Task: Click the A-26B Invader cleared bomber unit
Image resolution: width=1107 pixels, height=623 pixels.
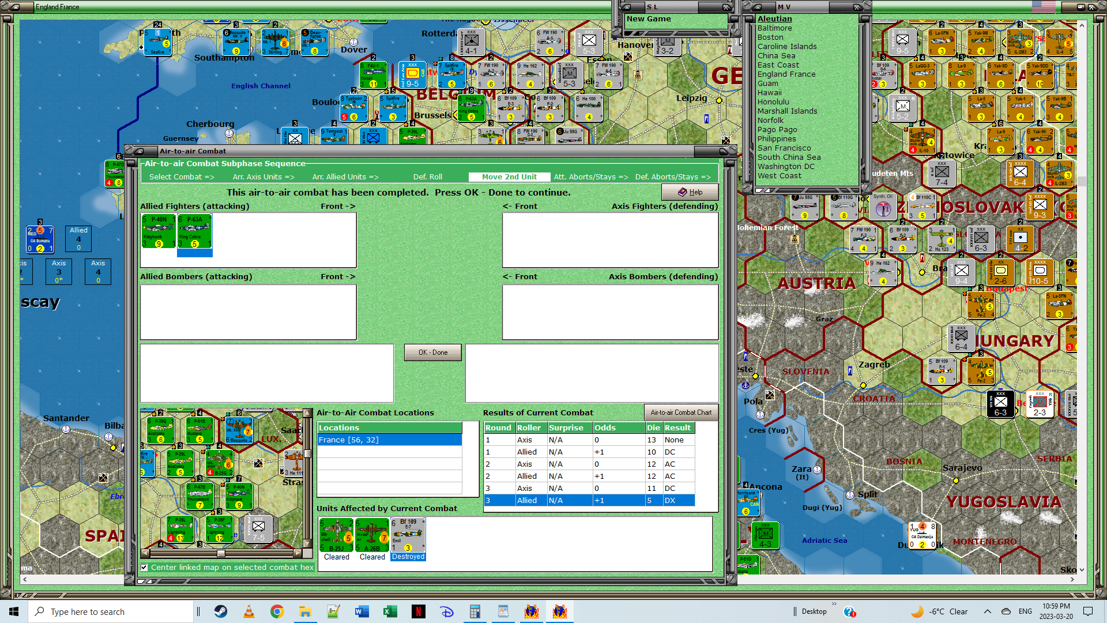Action: (x=372, y=535)
